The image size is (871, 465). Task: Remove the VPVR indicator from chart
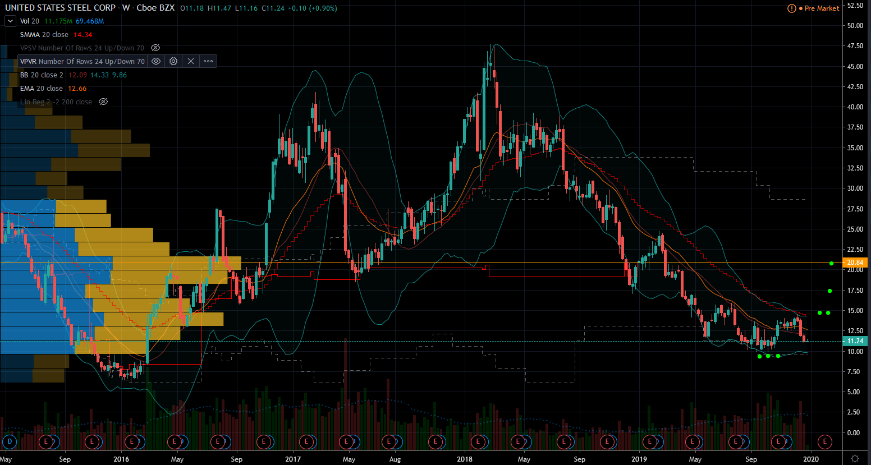coord(191,61)
